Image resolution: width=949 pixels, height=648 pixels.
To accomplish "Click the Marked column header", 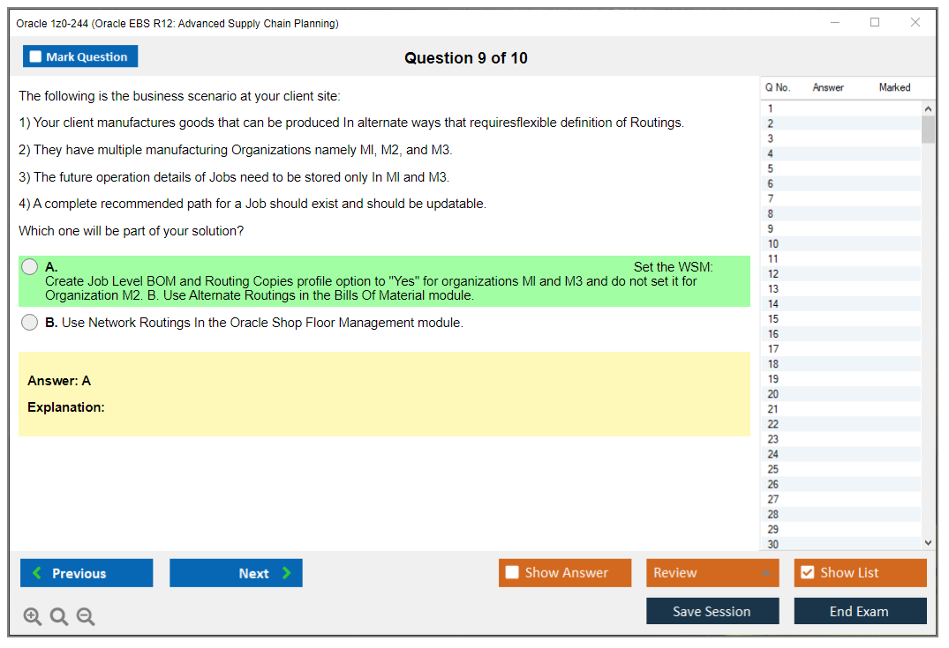I will click(894, 87).
